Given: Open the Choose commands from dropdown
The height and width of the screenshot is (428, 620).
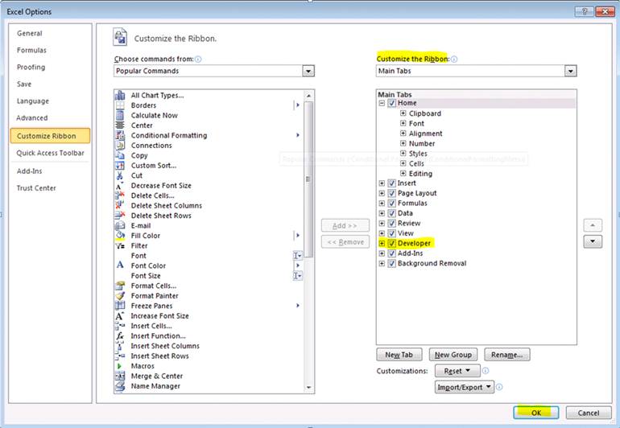Looking at the screenshot, I should pyautogui.click(x=308, y=71).
